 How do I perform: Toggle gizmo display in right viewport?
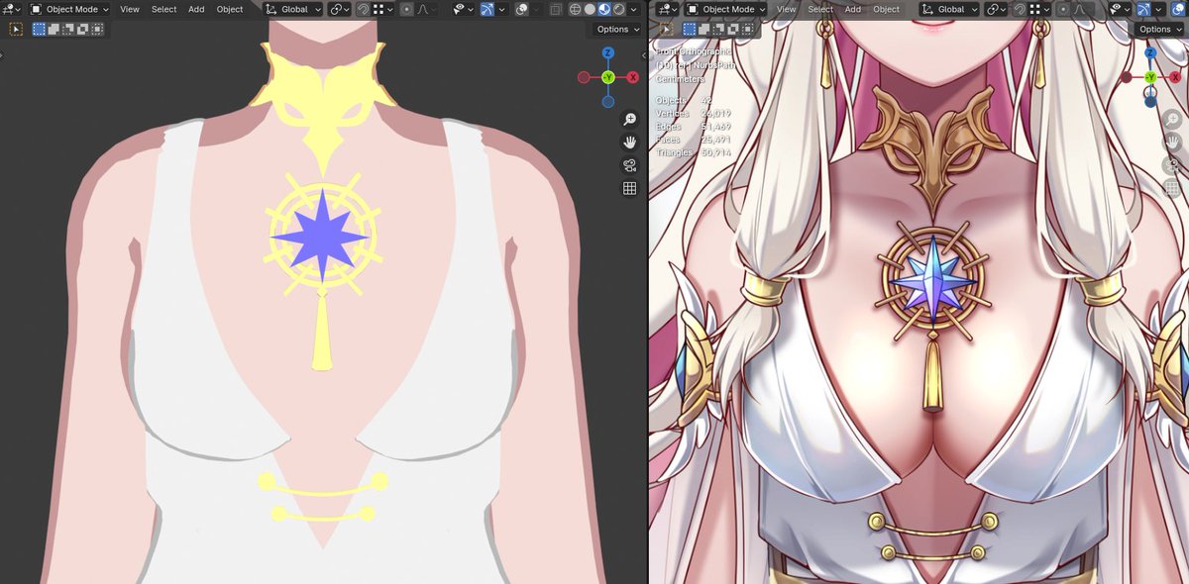coord(1144,9)
